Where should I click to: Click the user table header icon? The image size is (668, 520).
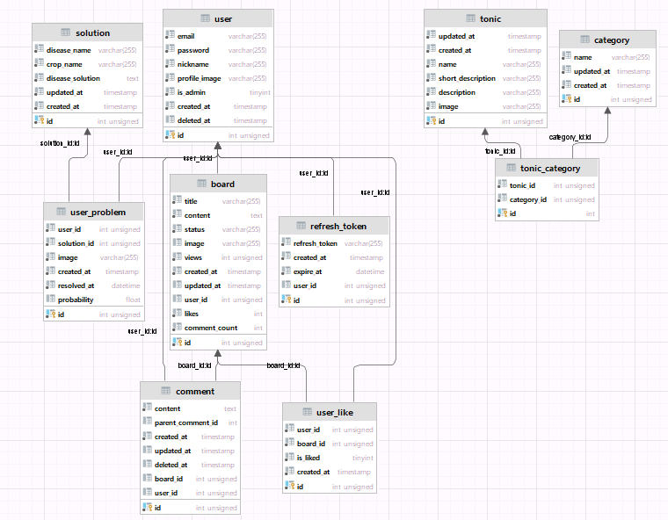point(205,18)
